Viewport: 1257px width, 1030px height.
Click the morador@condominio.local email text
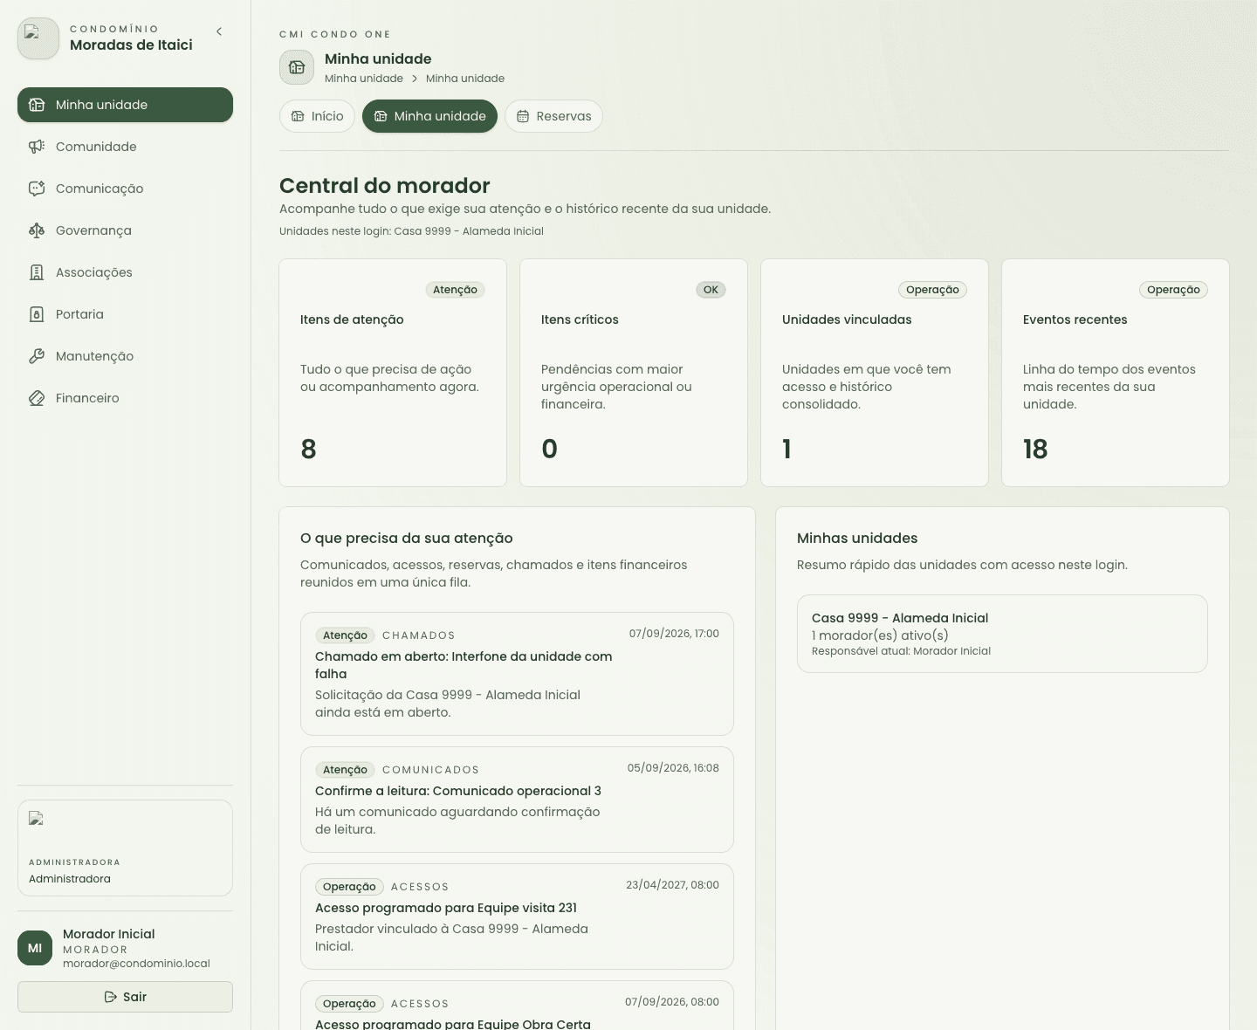click(136, 964)
